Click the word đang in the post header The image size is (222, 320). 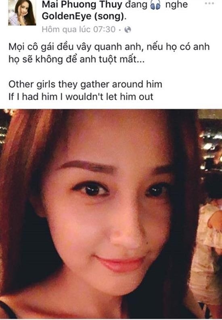click(136, 6)
